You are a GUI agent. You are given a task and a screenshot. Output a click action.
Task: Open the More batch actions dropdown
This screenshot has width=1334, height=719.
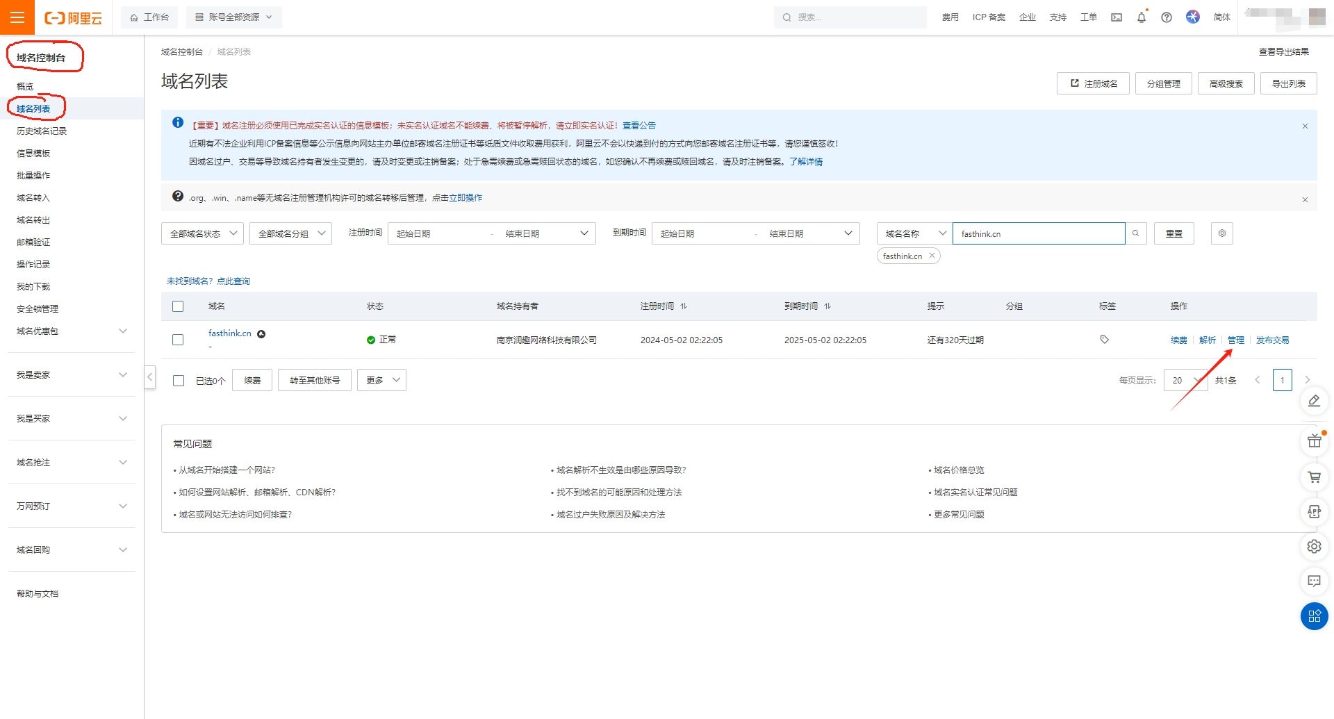381,380
